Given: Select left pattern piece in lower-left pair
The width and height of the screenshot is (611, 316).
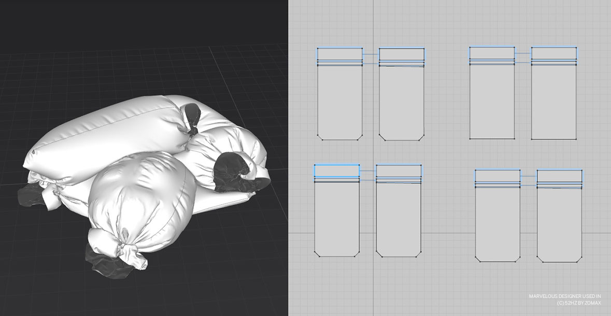Looking at the screenshot, I should (x=337, y=210).
